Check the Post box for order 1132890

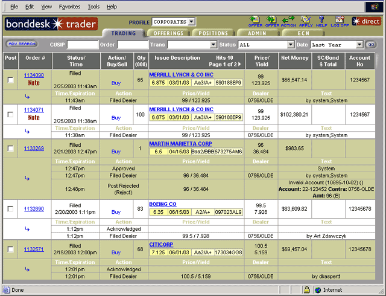[10, 209]
